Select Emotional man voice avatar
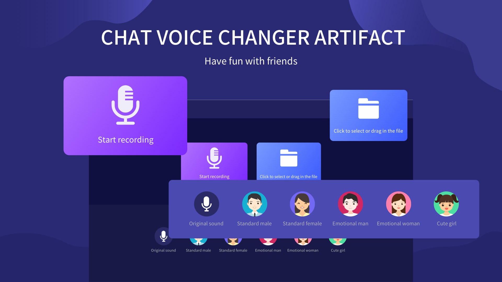Screen dimensions: 502x282 350,204
